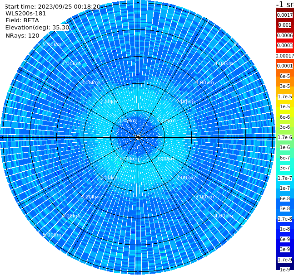Click the upper-left 4.00km range label
Image resolution: width=294 pixels, height=275 pixels.
tap(71, 63)
